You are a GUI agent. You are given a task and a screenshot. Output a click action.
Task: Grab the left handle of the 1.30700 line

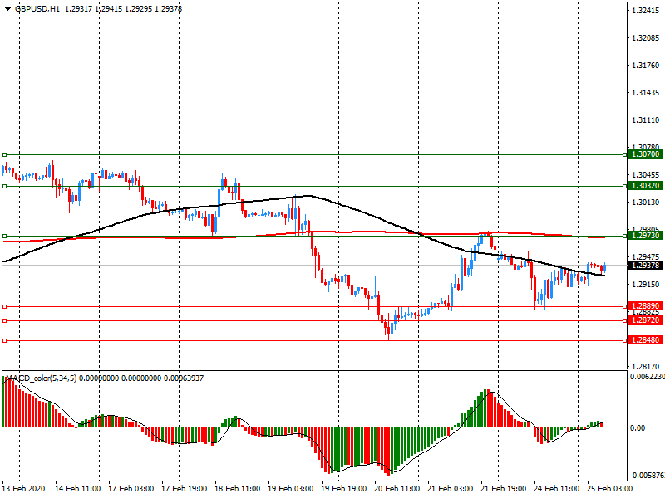5,155
